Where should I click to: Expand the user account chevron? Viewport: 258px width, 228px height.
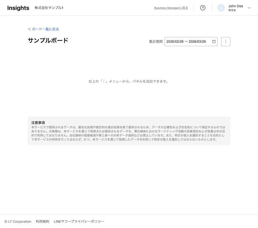coord(249,8)
